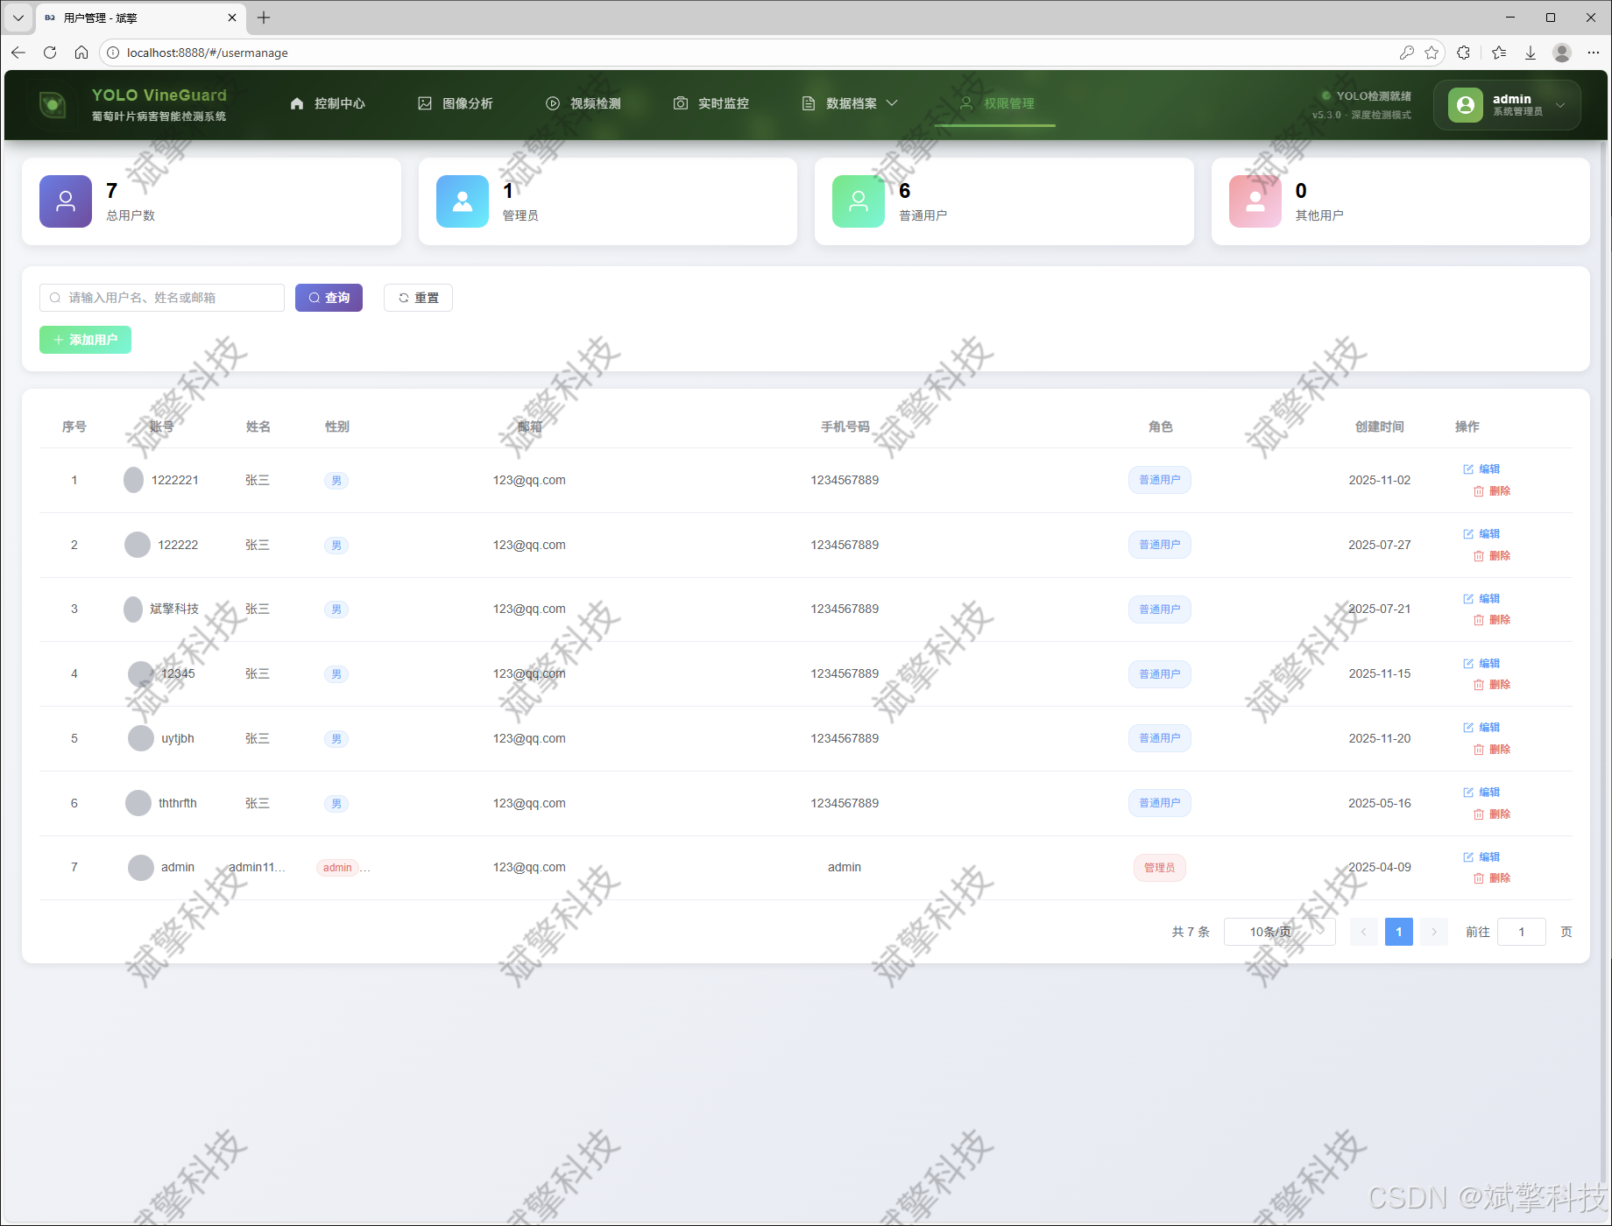The width and height of the screenshot is (1612, 1226).
Task: Edit user uytjbh
Action: pyautogui.click(x=1481, y=728)
